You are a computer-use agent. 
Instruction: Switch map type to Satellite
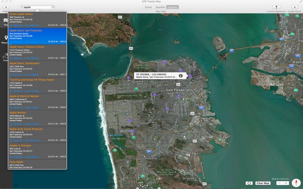(x=160, y=7)
